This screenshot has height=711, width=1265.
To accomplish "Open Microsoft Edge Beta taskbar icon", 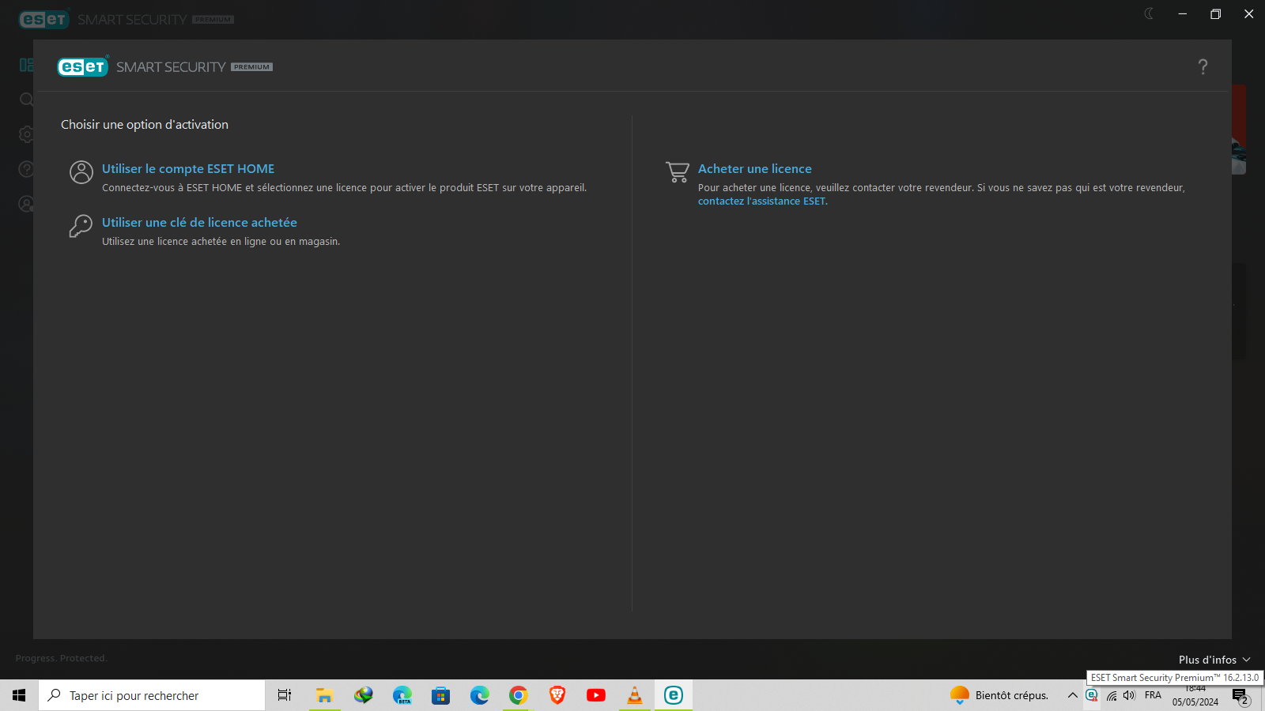I will 402,695.
